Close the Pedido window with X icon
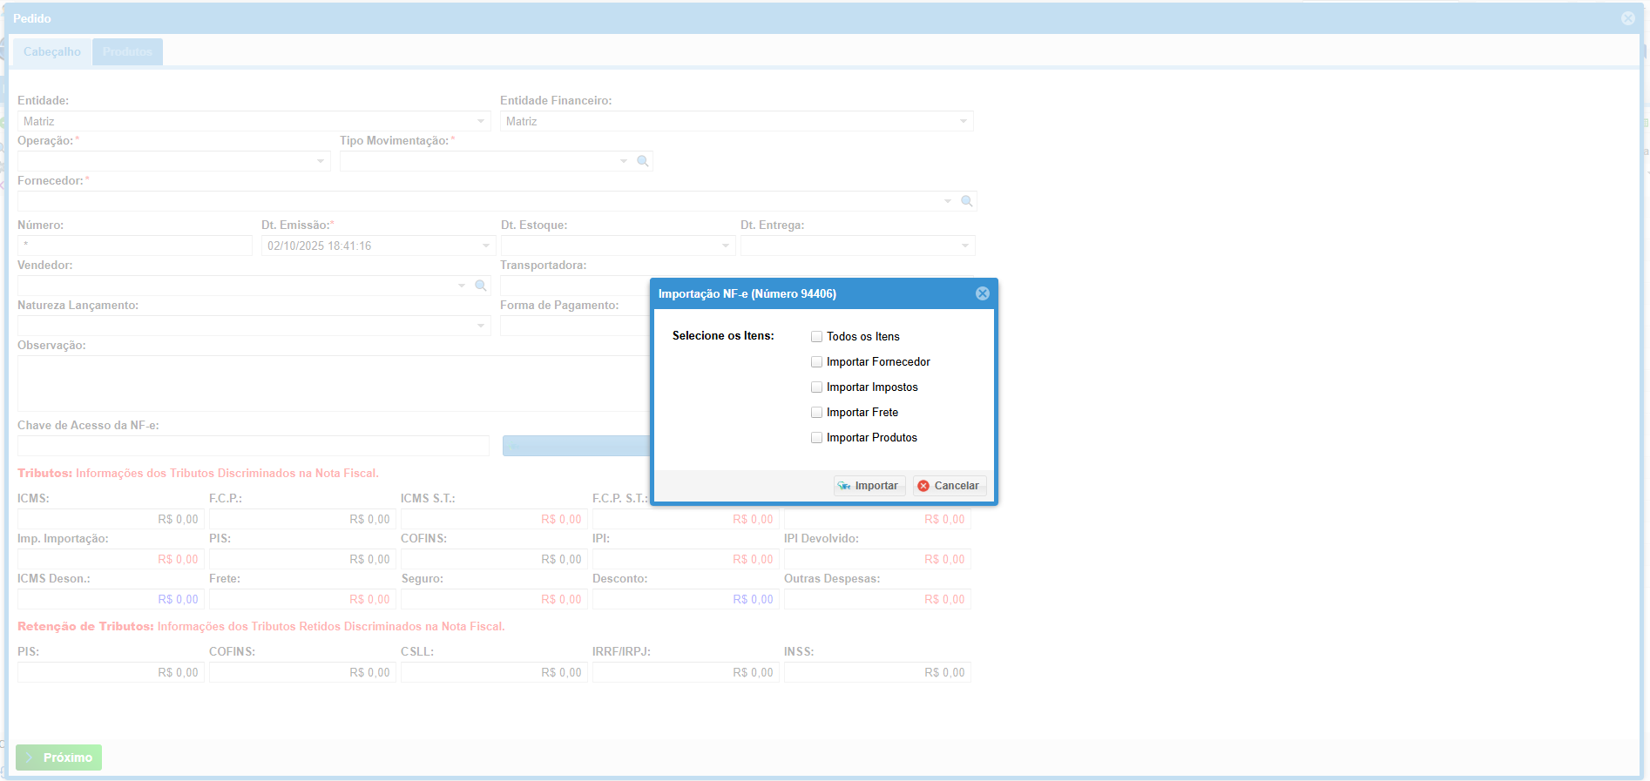 click(1627, 18)
